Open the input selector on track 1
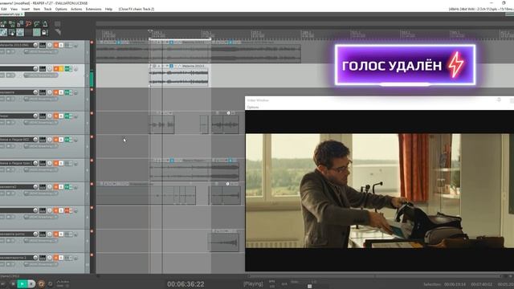Screen dimensions: 514x289 click(x=41, y=51)
